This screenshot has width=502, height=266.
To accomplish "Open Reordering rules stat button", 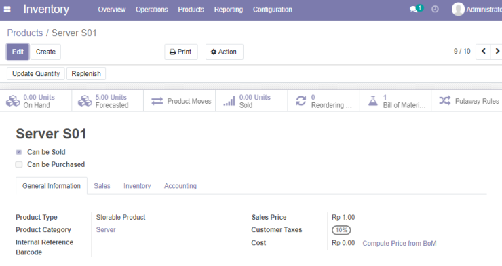I will (x=324, y=101).
